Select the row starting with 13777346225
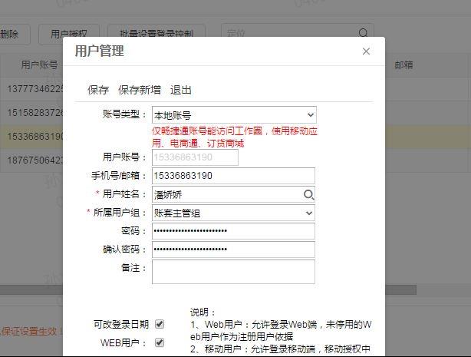Image resolution: width=471 pixels, height=357 pixels. [31, 89]
